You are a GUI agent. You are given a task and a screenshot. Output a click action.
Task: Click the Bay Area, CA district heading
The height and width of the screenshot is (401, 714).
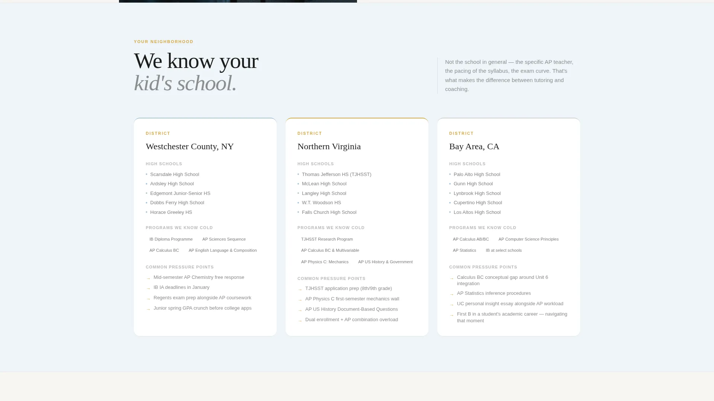474,147
